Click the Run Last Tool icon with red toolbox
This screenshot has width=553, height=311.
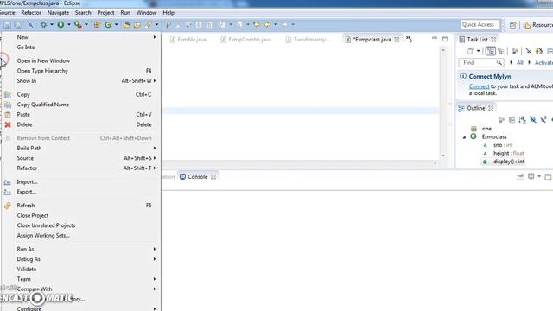[x=78, y=24]
